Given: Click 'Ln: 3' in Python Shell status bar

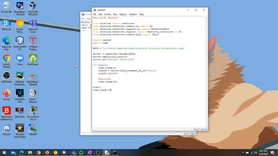Looking at the screenshot, I should point(186,134).
